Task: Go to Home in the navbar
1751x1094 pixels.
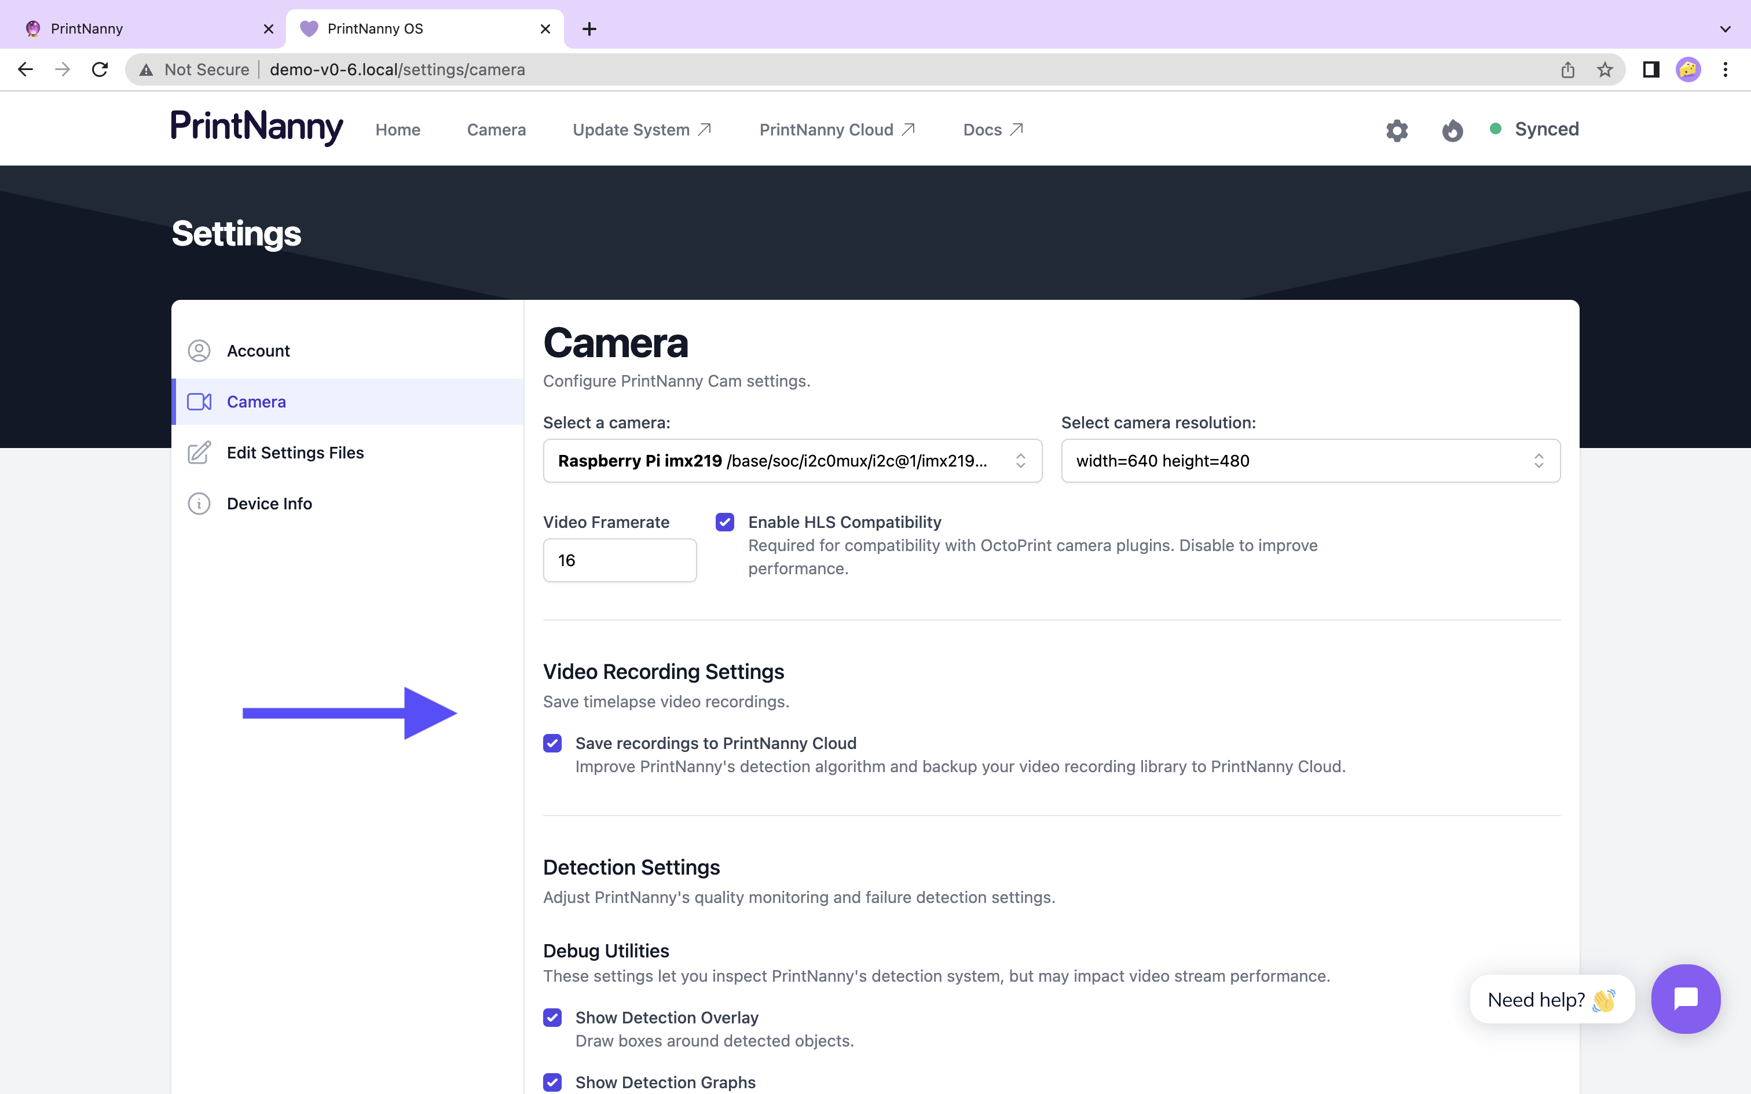Action: click(x=398, y=130)
